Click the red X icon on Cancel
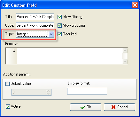 (113, 107)
